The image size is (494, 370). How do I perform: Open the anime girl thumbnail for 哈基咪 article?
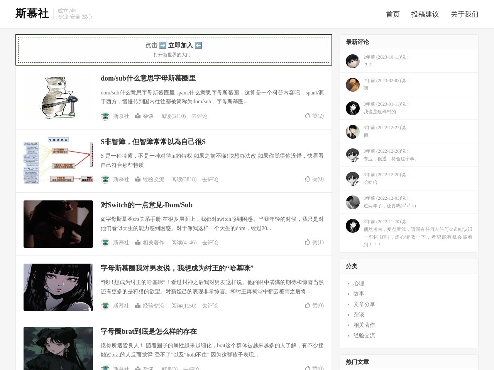pos(58,287)
